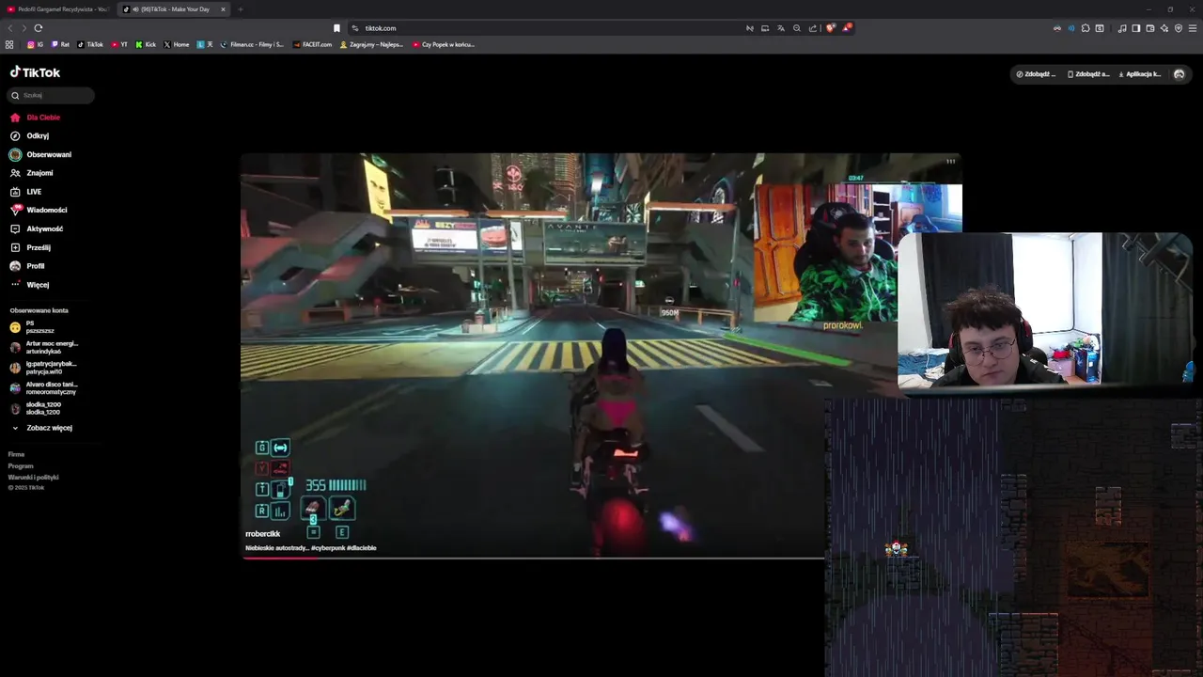Screen dimensions: 1203x677
Task: Open the IG bookmark
Action: click(36, 44)
